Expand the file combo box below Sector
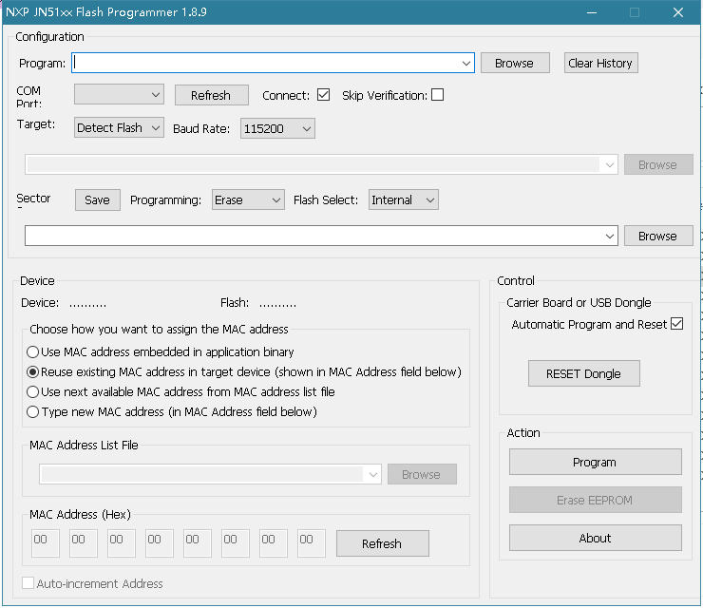The height and width of the screenshot is (608, 703). coord(609,236)
